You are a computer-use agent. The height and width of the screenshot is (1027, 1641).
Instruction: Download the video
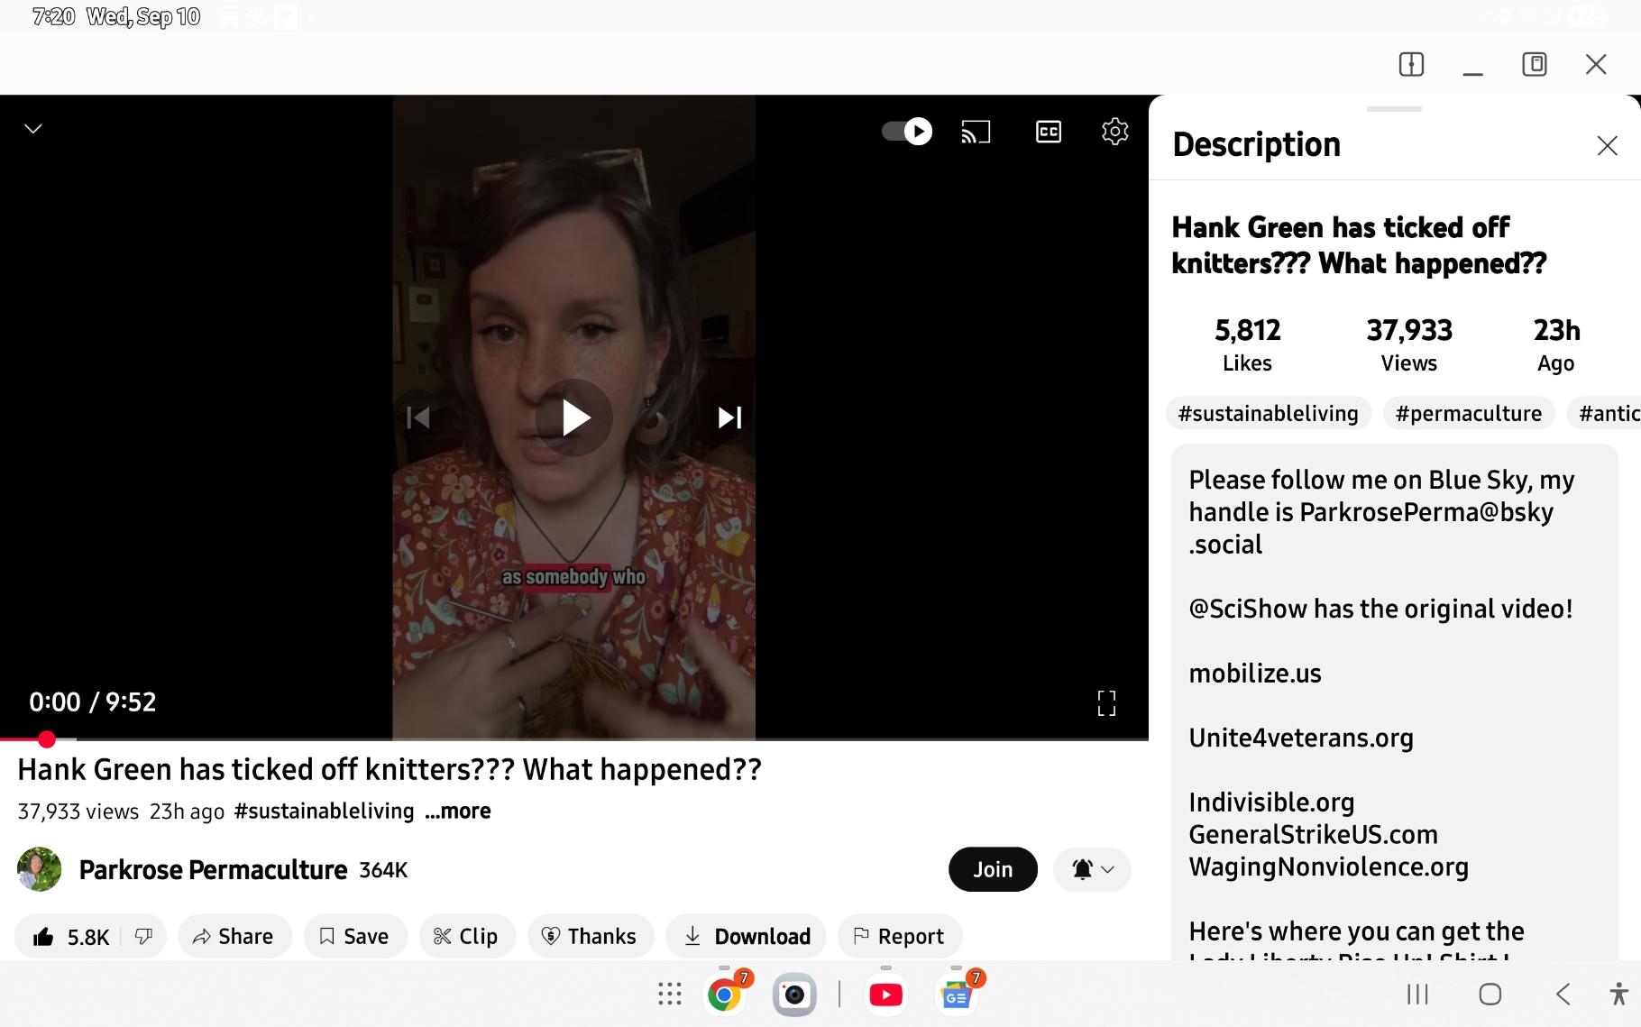[x=747, y=937]
